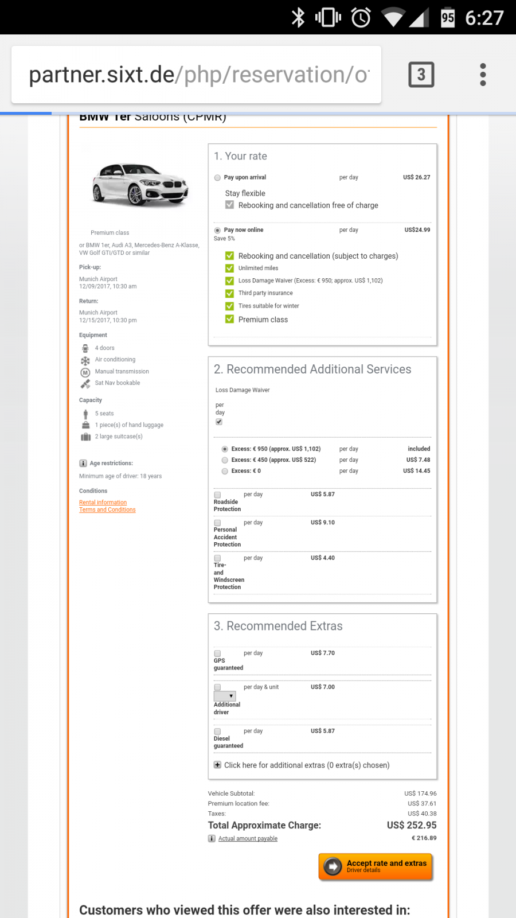This screenshot has width=516, height=918.
Task: Click the 'Save 5%' label
Action: 224,239
